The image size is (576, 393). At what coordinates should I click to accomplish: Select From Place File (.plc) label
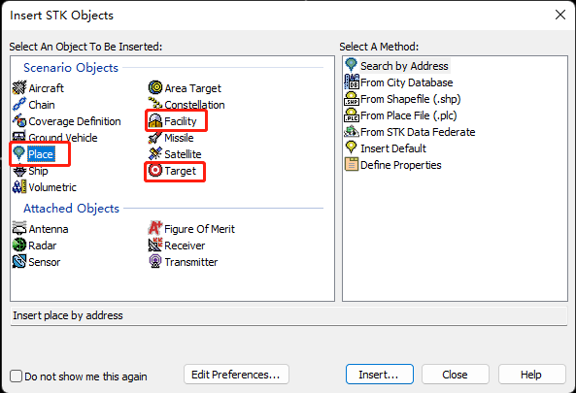[x=409, y=115]
